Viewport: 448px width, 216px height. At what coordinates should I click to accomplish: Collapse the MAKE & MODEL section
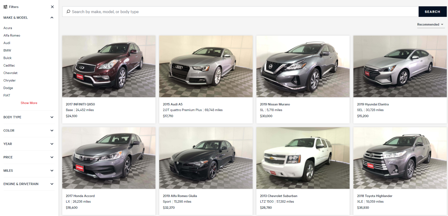52,17
